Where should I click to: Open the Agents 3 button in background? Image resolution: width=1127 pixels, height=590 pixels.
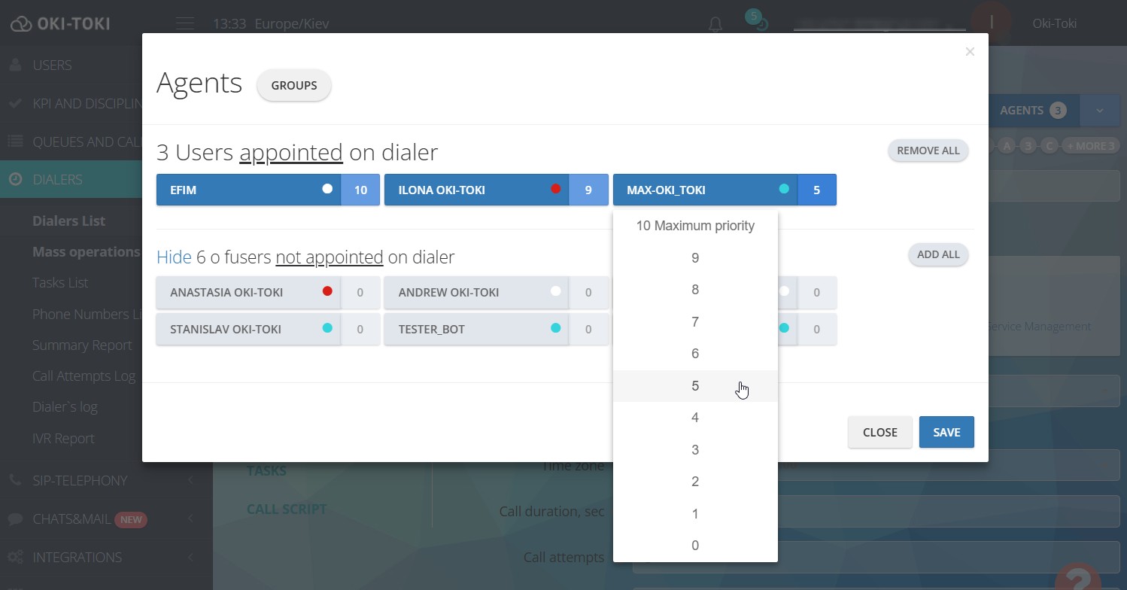pyautogui.click(x=1032, y=111)
